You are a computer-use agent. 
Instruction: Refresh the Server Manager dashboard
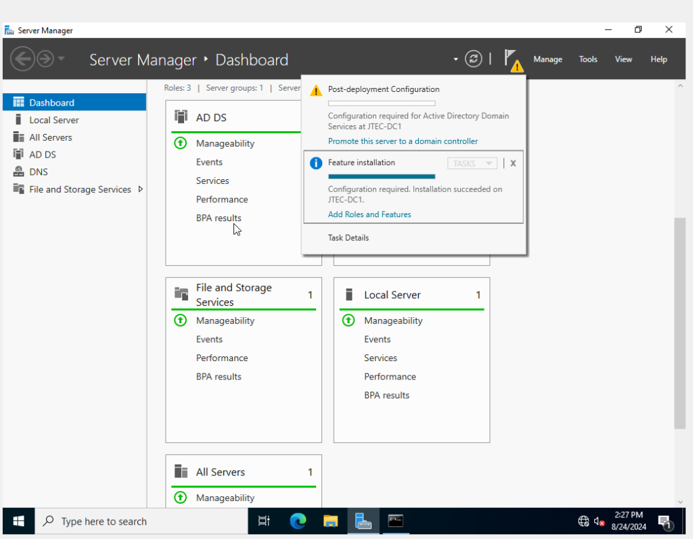tap(473, 59)
